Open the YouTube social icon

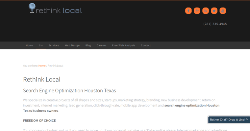point(223,11)
